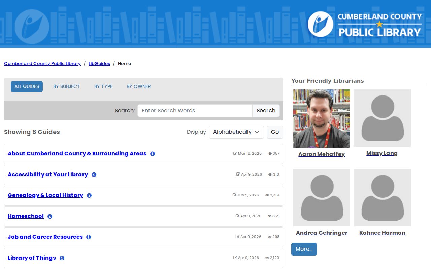Click the Jun 9, 2026 modified date

click(246, 195)
